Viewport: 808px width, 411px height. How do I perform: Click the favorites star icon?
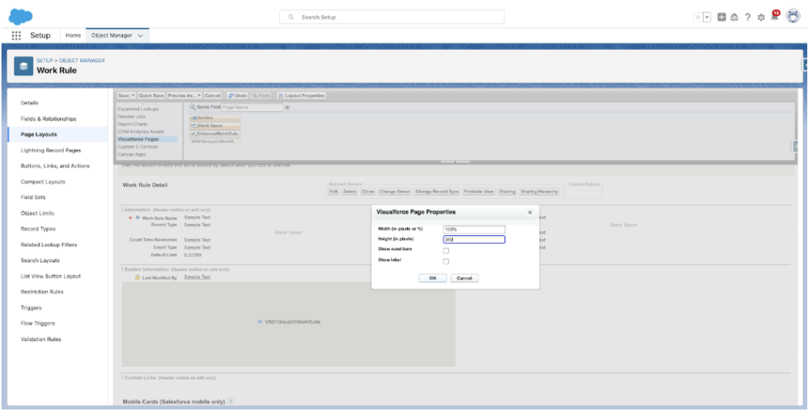click(x=698, y=17)
